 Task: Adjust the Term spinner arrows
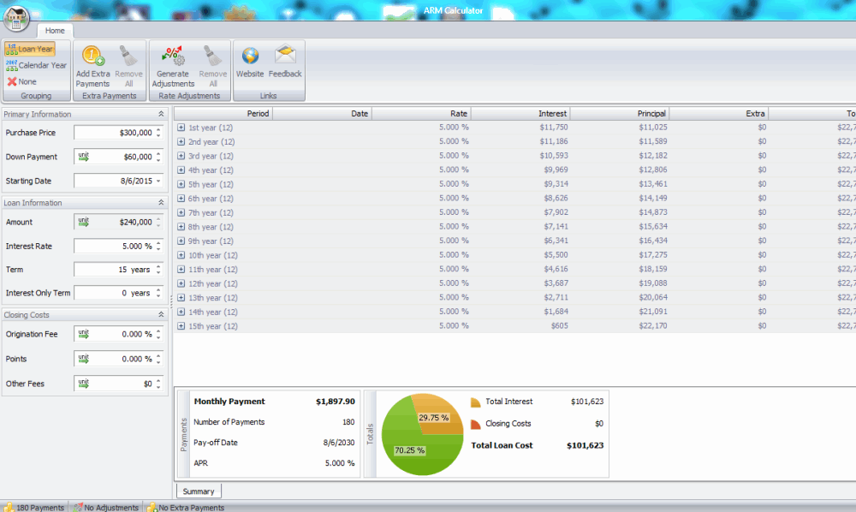click(x=158, y=270)
